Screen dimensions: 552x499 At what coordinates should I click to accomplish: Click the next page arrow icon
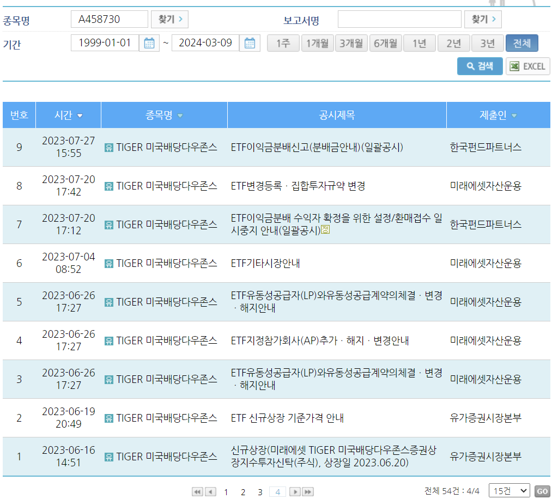click(294, 491)
